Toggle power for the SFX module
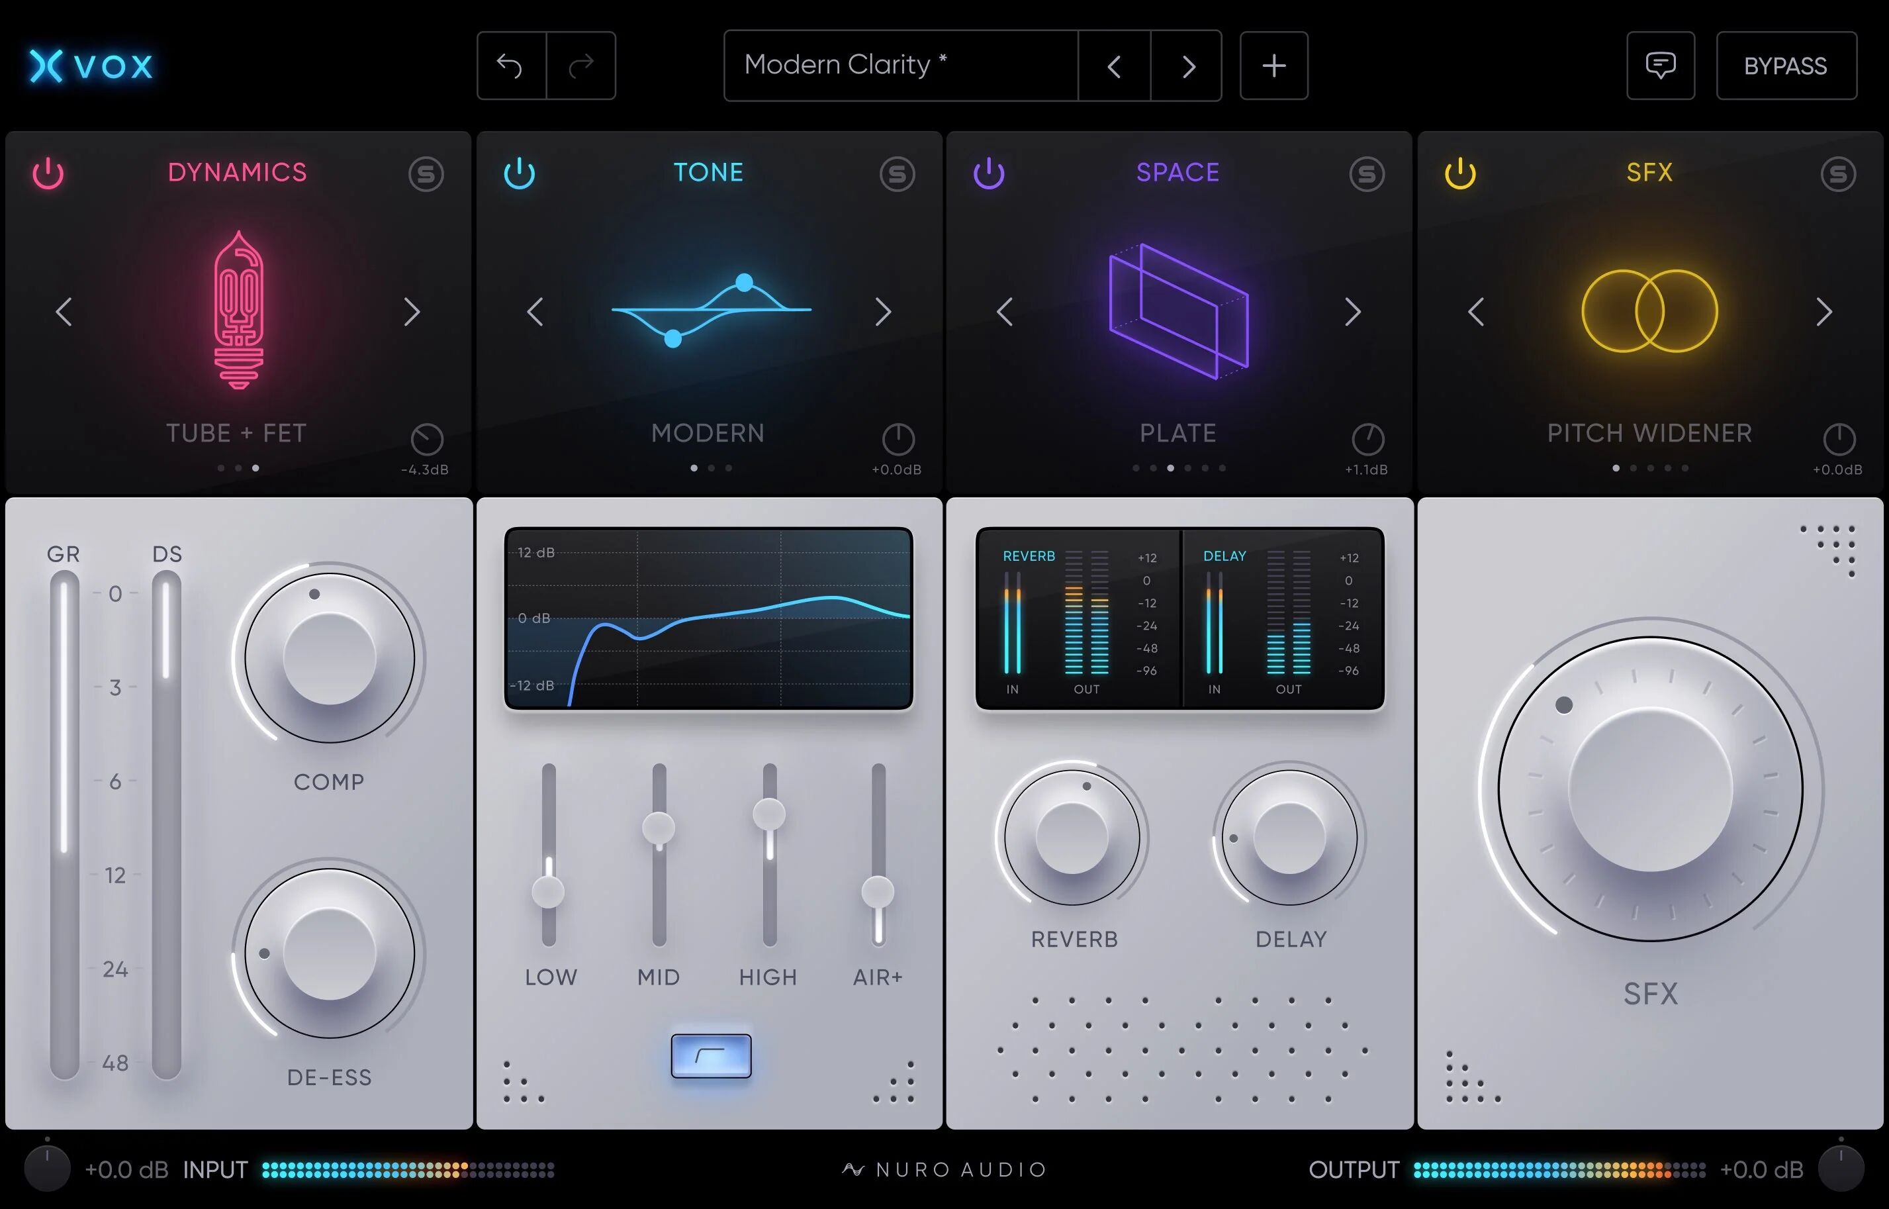The height and width of the screenshot is (1209, 1889). coord(1461,173)
